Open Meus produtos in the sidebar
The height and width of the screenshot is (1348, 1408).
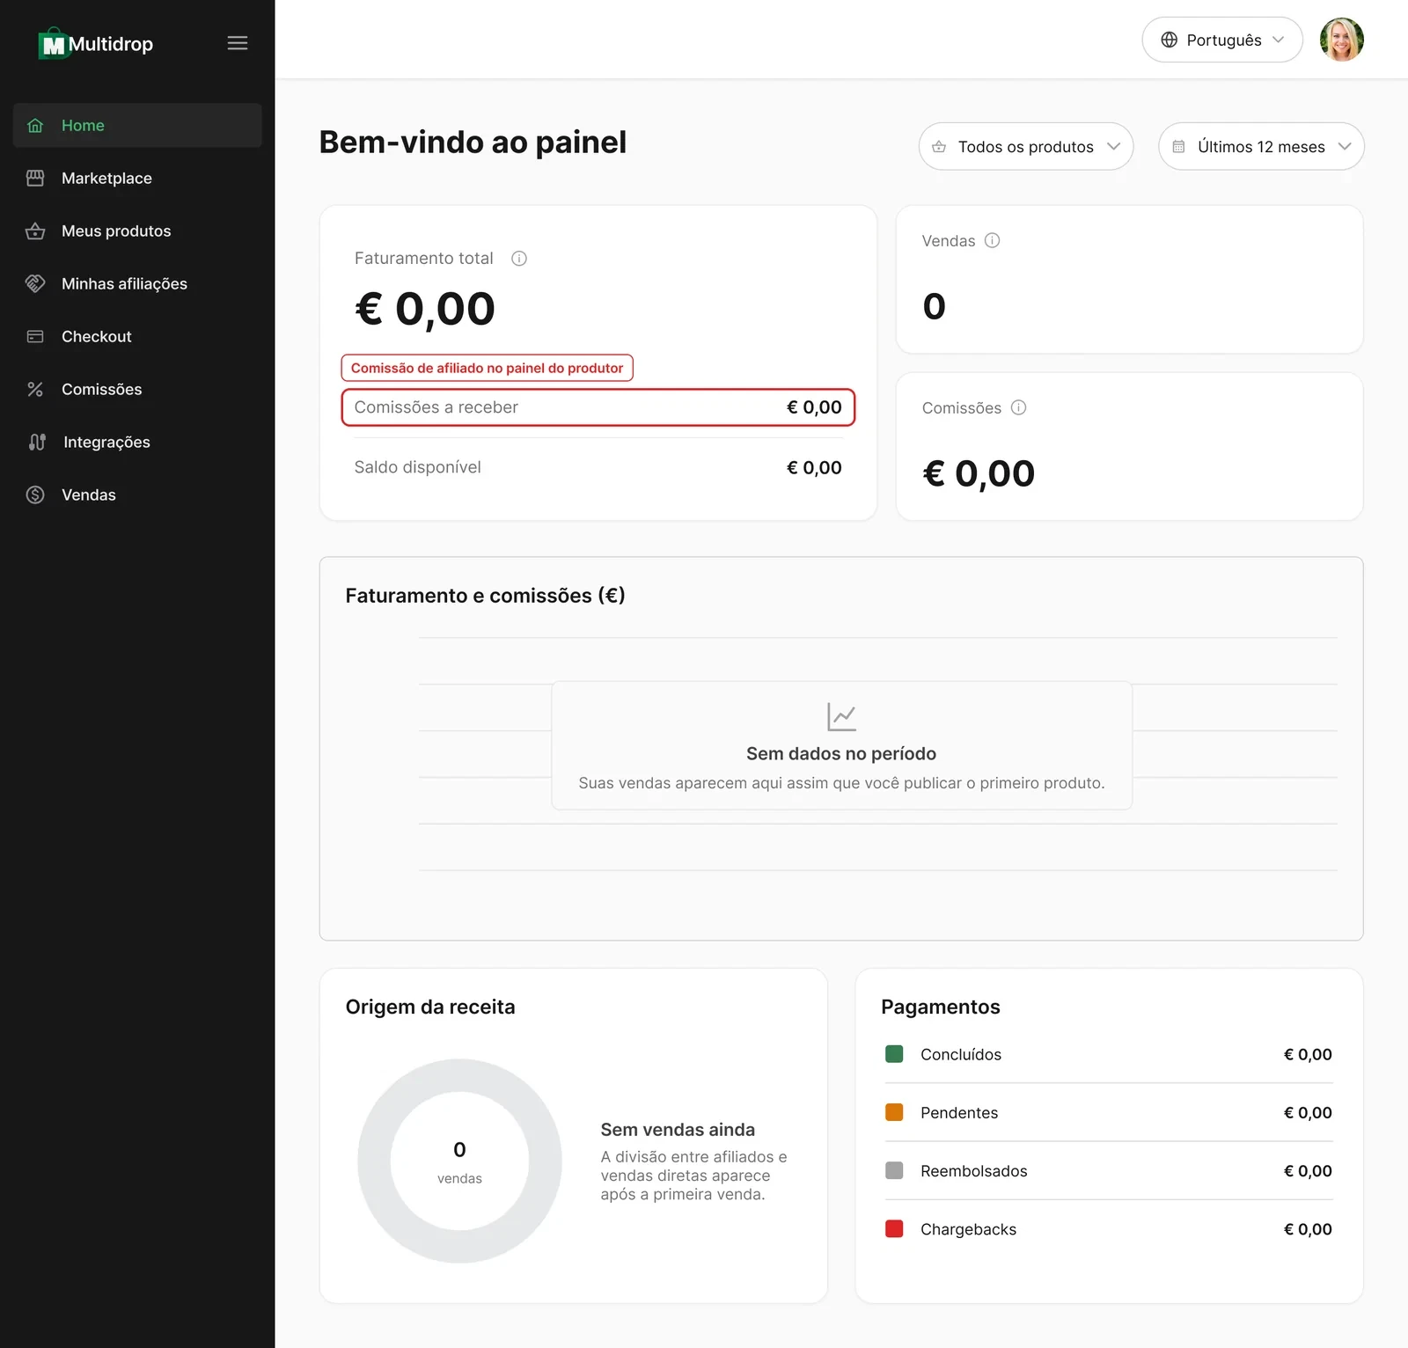137,231
